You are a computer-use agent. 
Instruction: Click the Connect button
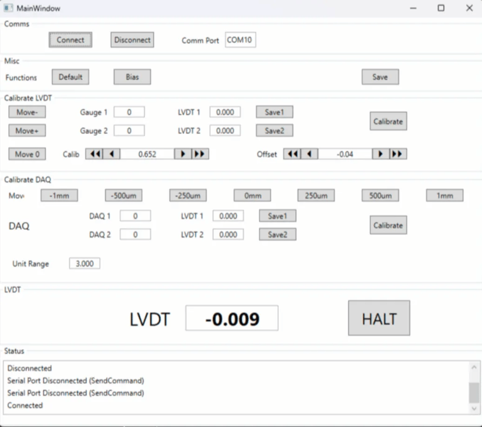[70, 40]
